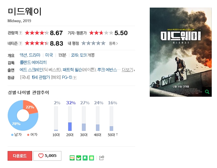Image resolution: width=217 pixels, height=168 pixels.
Task: Open help icon beside 관람객 rating
Action: pyautogui.click(x=20, y=33)
